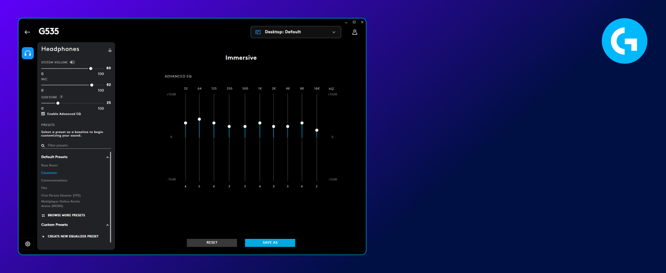Click the large Logitech G logo
666x273 pixels.
(624, 41)
